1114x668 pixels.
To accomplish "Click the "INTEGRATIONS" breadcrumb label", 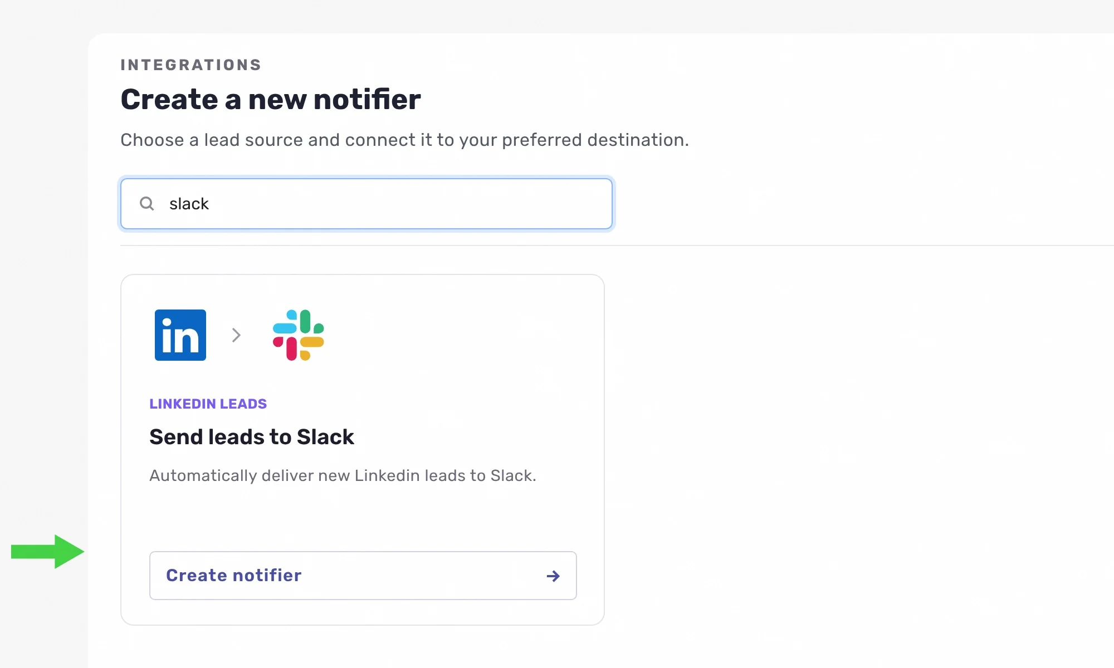I will pyautogui.click(x=191, y=65).
